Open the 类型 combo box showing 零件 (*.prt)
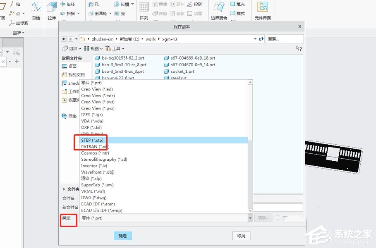The height and width of the screenshot is (248, 376). (x=166, y=218)
